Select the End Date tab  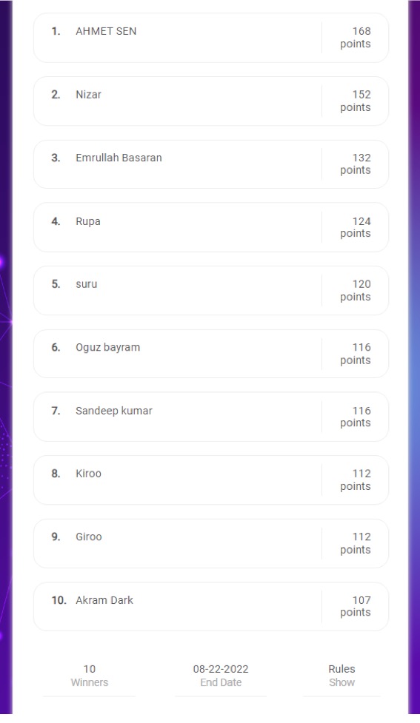[x=221, y=676]
